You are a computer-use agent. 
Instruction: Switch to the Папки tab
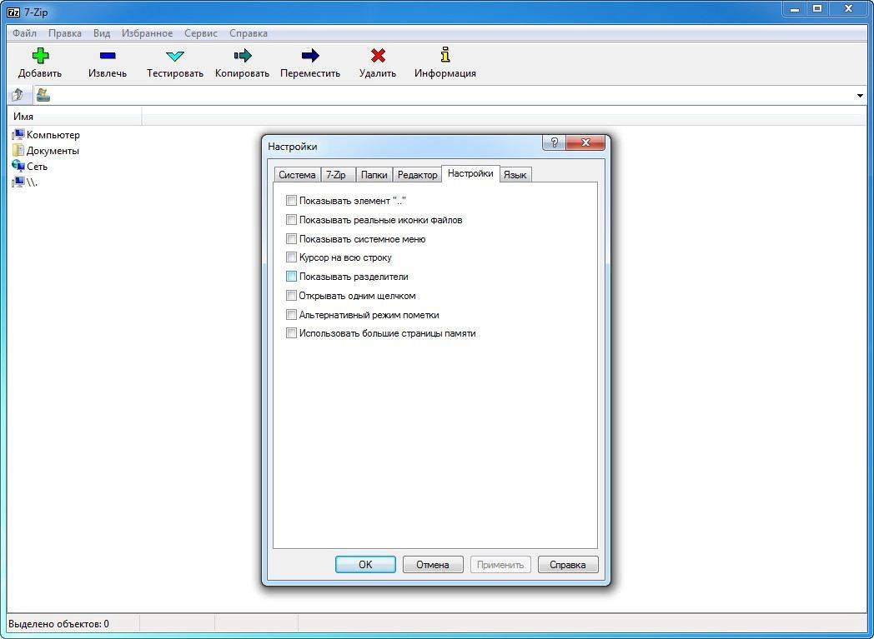coord(374,175)
